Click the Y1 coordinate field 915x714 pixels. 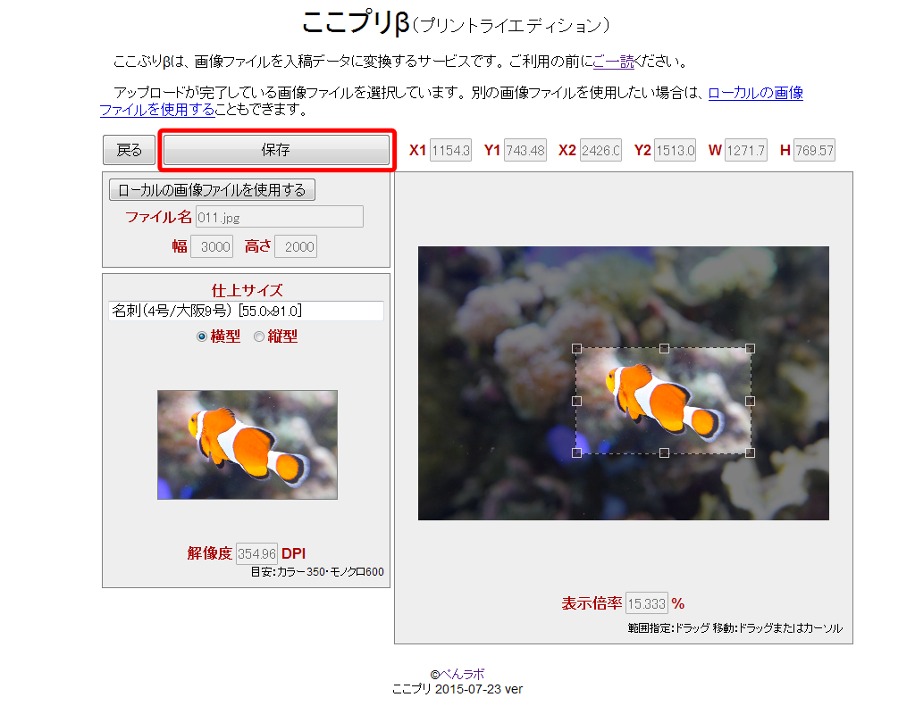(x=525, y=150)
